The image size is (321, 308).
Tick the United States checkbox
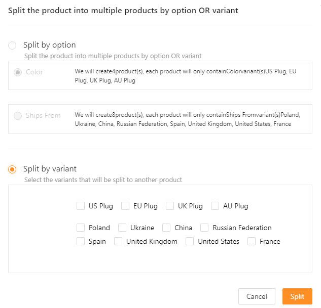[x=190, y=241]
